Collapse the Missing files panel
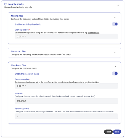The image size is (125, 138). click(x=115, y=17)
